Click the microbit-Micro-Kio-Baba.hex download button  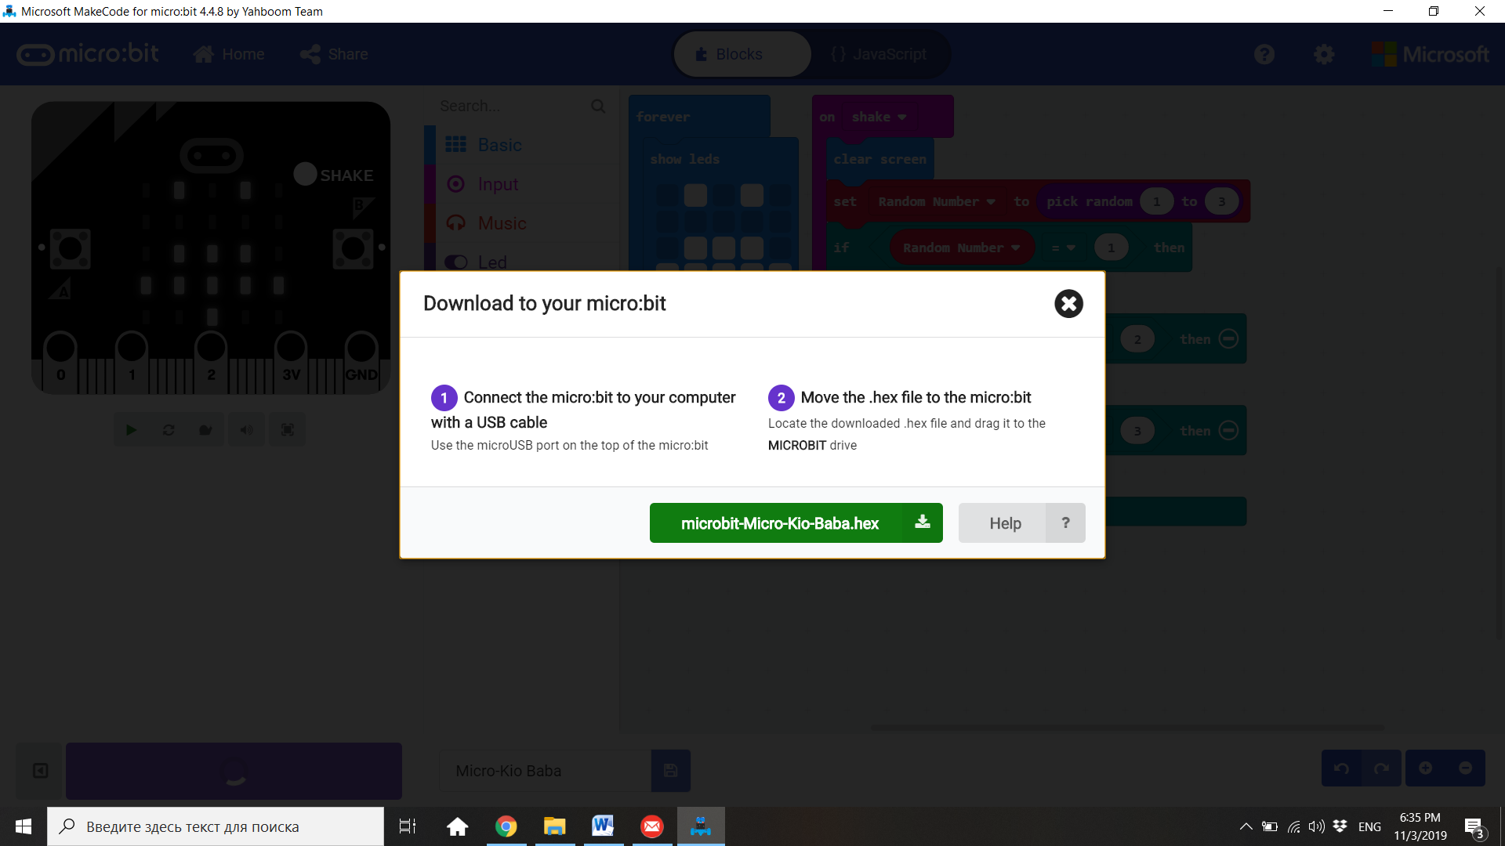(780, 522)
